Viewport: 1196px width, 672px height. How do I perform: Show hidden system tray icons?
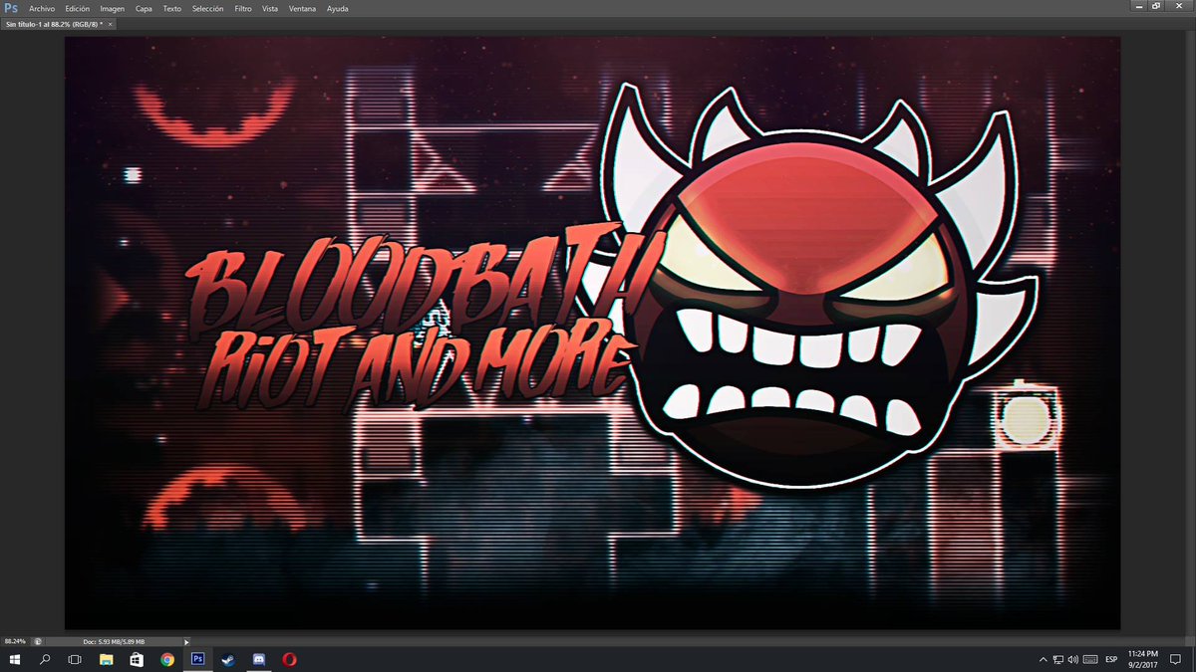(x=1043, y=659)
